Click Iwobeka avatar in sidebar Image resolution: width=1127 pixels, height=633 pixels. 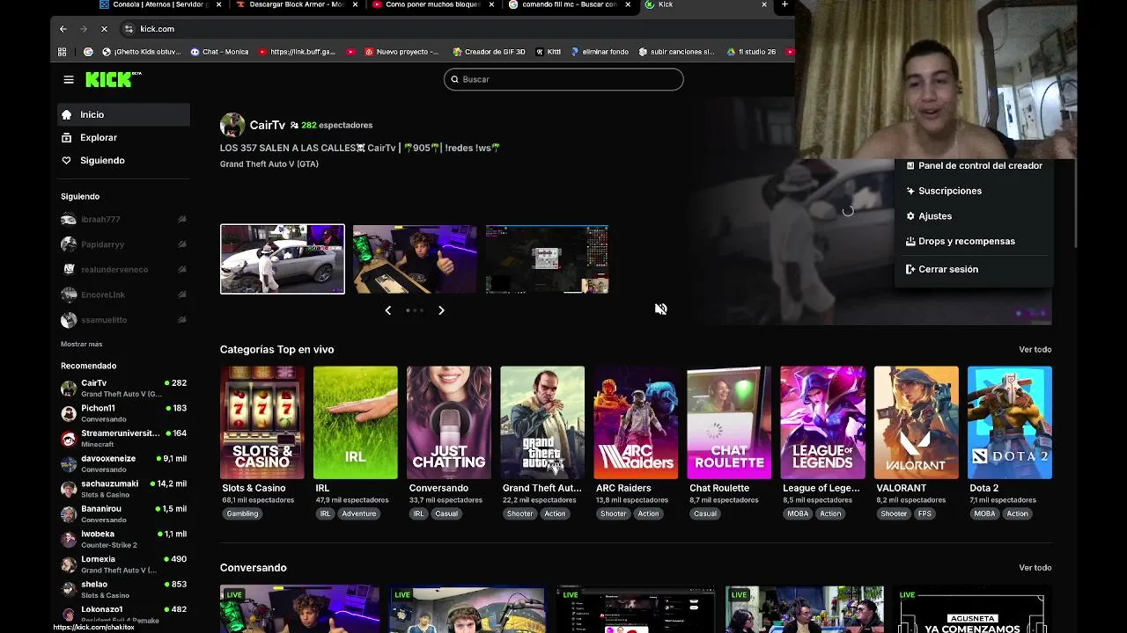point(69,539)
